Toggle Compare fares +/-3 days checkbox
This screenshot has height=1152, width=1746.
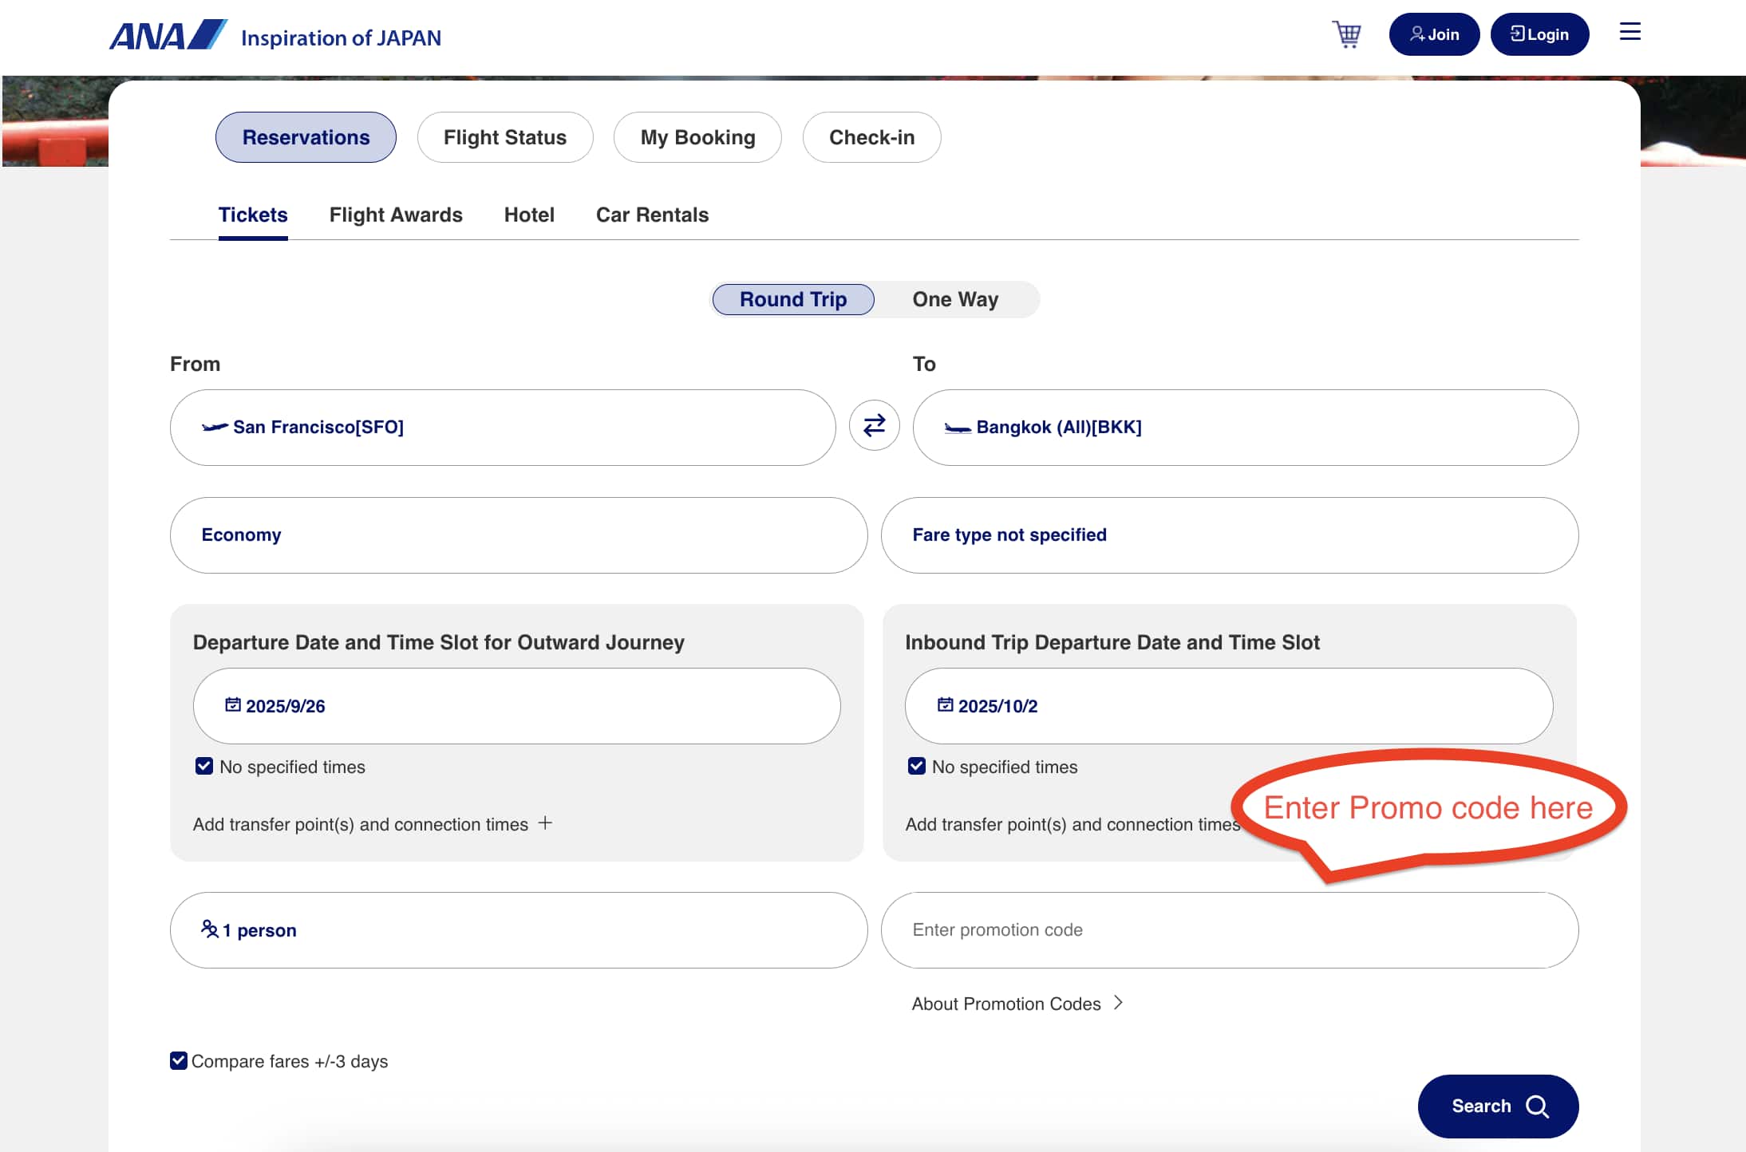pos(179,1060)
